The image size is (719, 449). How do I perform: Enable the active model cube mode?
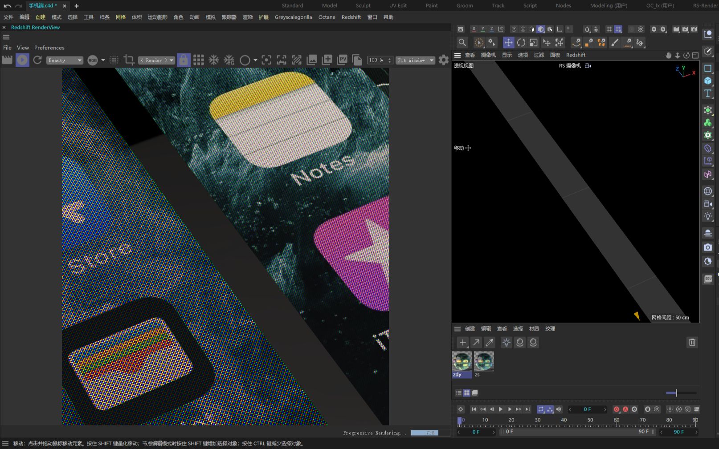point(540,29)
